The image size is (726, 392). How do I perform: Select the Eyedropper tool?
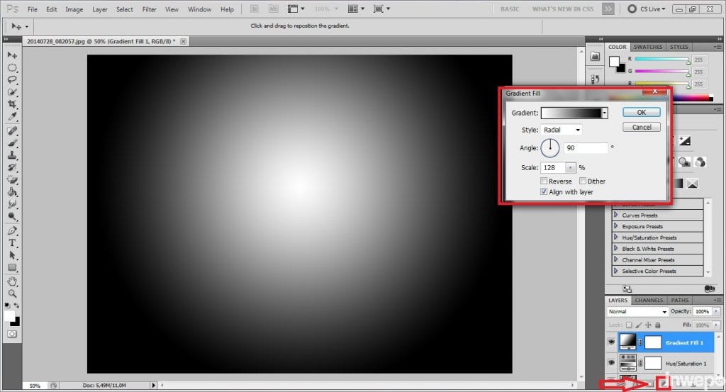coord(12,117)
